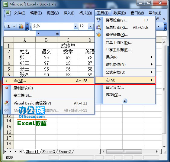Select Macro submenu in Tools menu

[x=125, y=80]
